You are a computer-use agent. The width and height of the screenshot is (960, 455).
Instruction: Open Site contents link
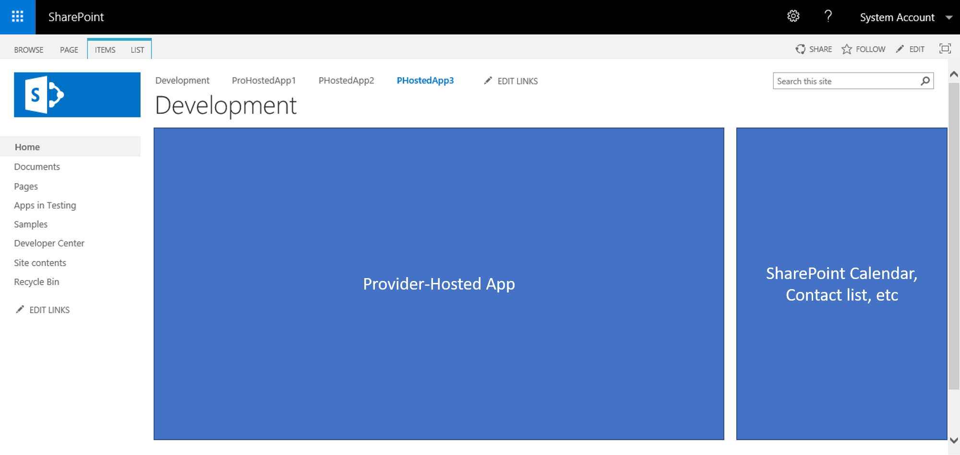point(40,263)
